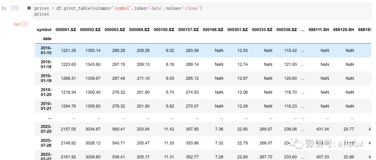Click the cell showing 121.93
This screenshot has width=376, height=160.
pyautogui.click(x=291, y=64)
